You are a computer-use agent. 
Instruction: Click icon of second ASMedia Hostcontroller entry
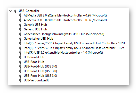20,20
